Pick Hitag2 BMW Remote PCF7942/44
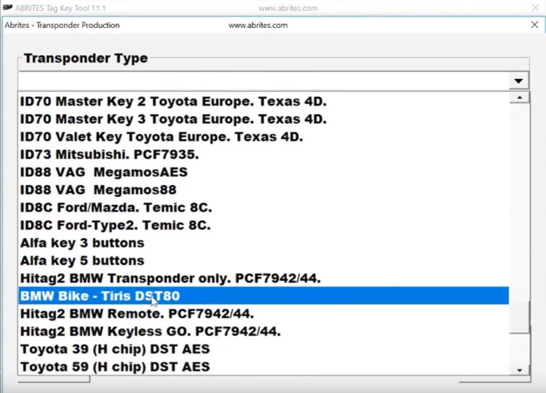The width and height of the screenshot is (546, 393). click(137, 314)
